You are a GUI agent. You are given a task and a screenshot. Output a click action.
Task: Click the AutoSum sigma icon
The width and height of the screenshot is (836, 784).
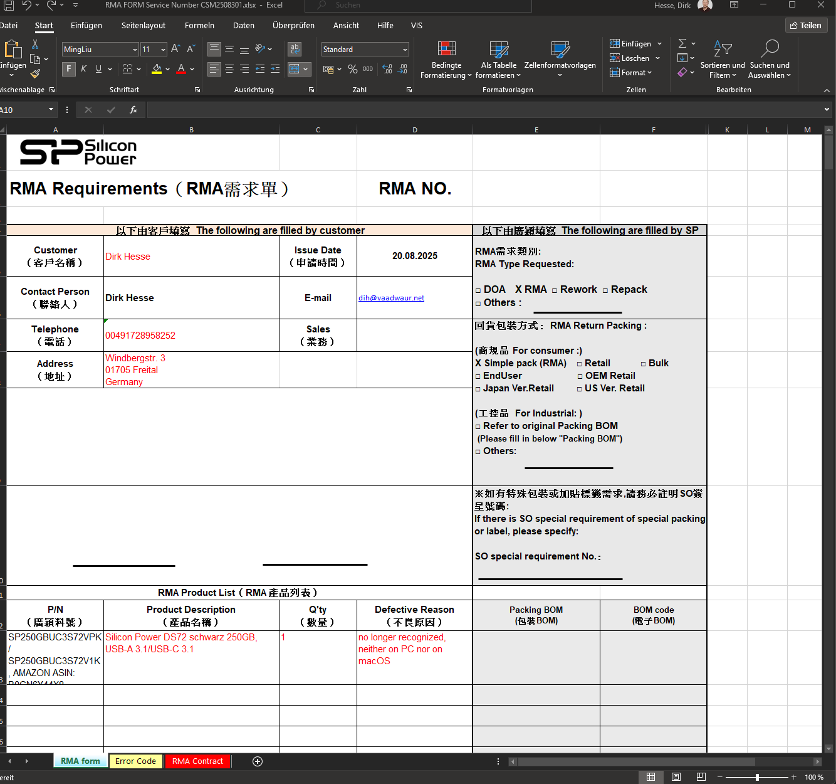click(x=682, y=44)
